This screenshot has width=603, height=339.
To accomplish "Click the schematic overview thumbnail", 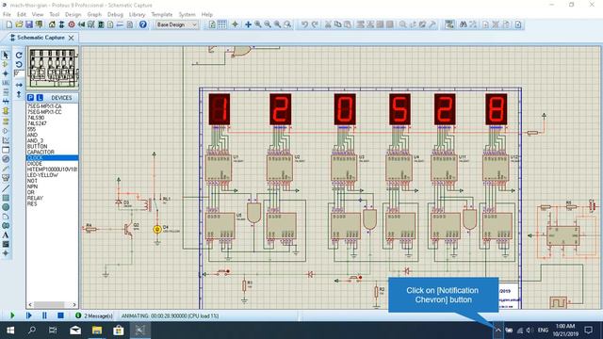I will tap(53, 68).
